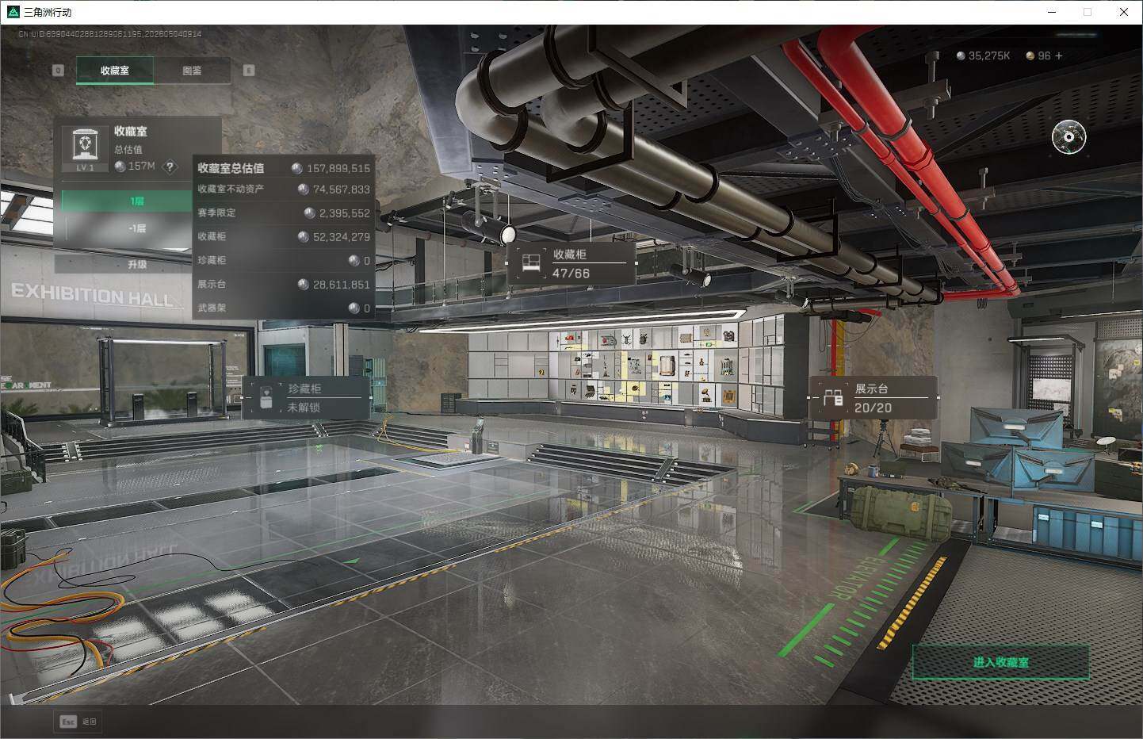Click the CN UID string at top left
This screenshot has height=739, width=1143.
point(109,34)
